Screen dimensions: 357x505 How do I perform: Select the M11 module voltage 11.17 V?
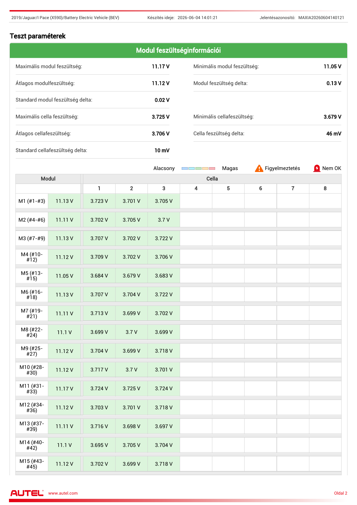(65, 389)
